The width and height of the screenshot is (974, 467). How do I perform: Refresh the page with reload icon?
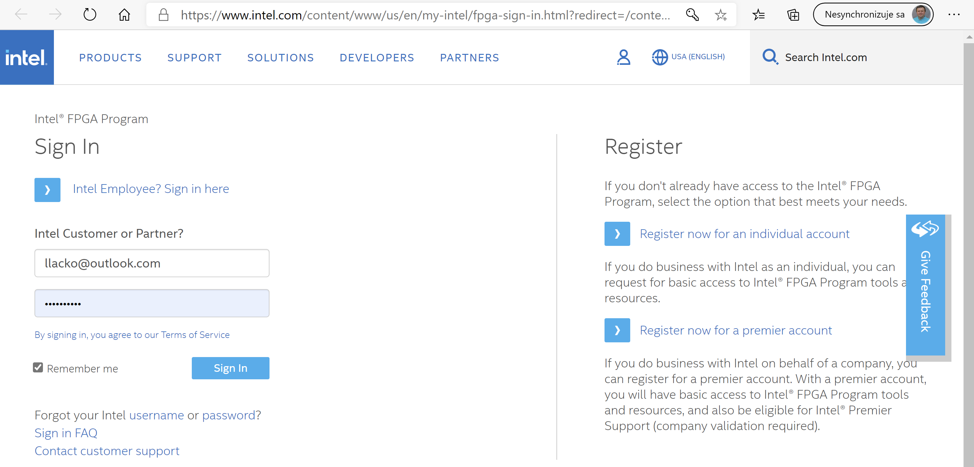coord(90,15)
